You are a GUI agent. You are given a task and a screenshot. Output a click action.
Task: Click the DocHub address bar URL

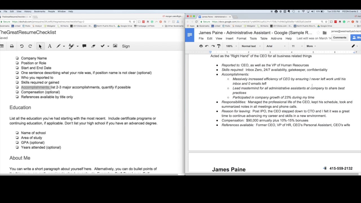pos(48,22)
